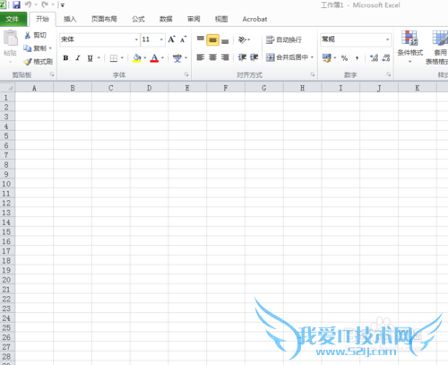This screenshot has width=448, height=365.
Task: Switch to the 视图 View tab
Action: pos(221,19)
